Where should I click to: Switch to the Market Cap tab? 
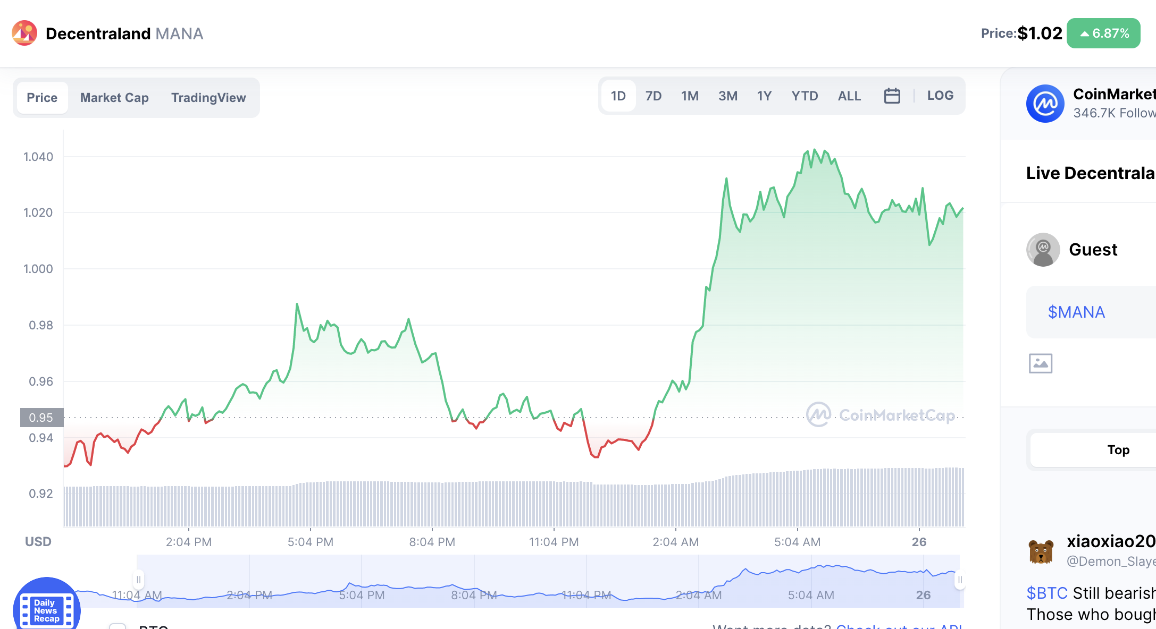114,98
